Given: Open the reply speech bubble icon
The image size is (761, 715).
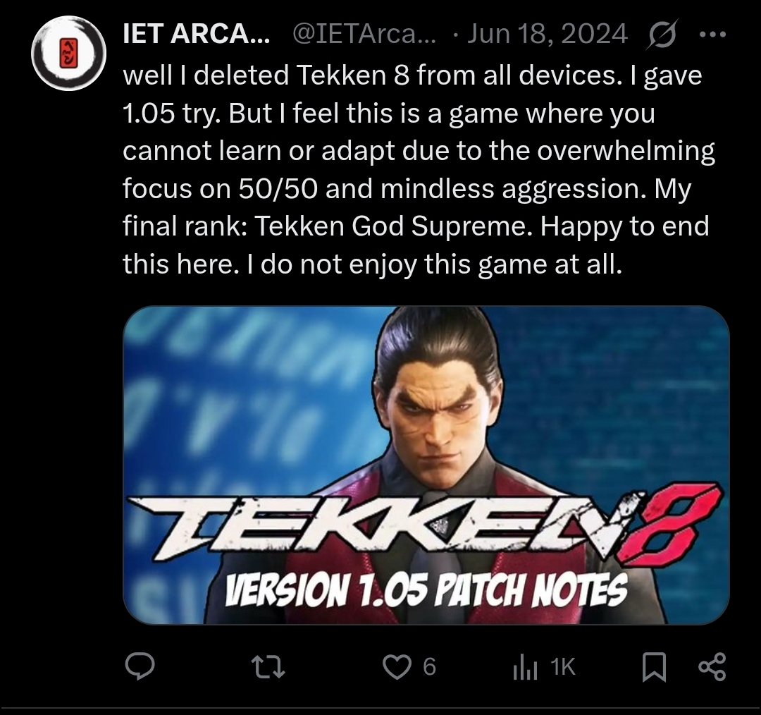Looking at the screenshot, I should coord(140,666).
